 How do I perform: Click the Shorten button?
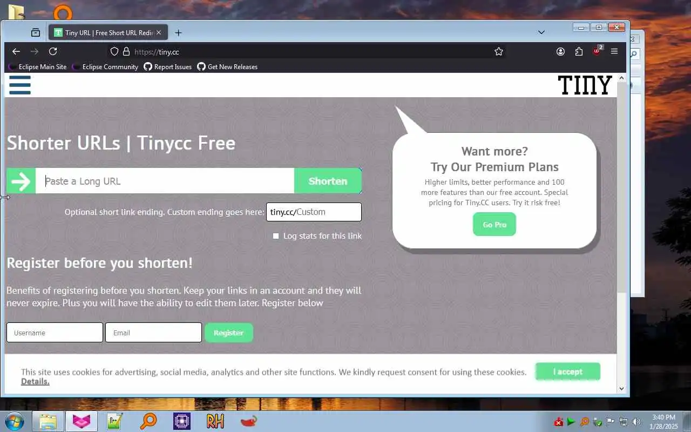pos(328,181)
